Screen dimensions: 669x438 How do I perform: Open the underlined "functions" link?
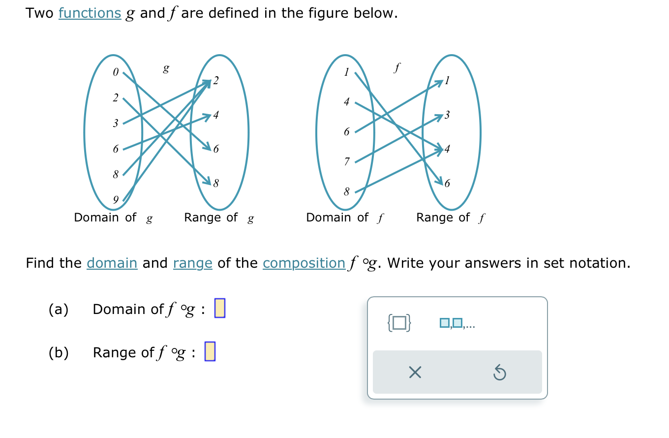90,13
